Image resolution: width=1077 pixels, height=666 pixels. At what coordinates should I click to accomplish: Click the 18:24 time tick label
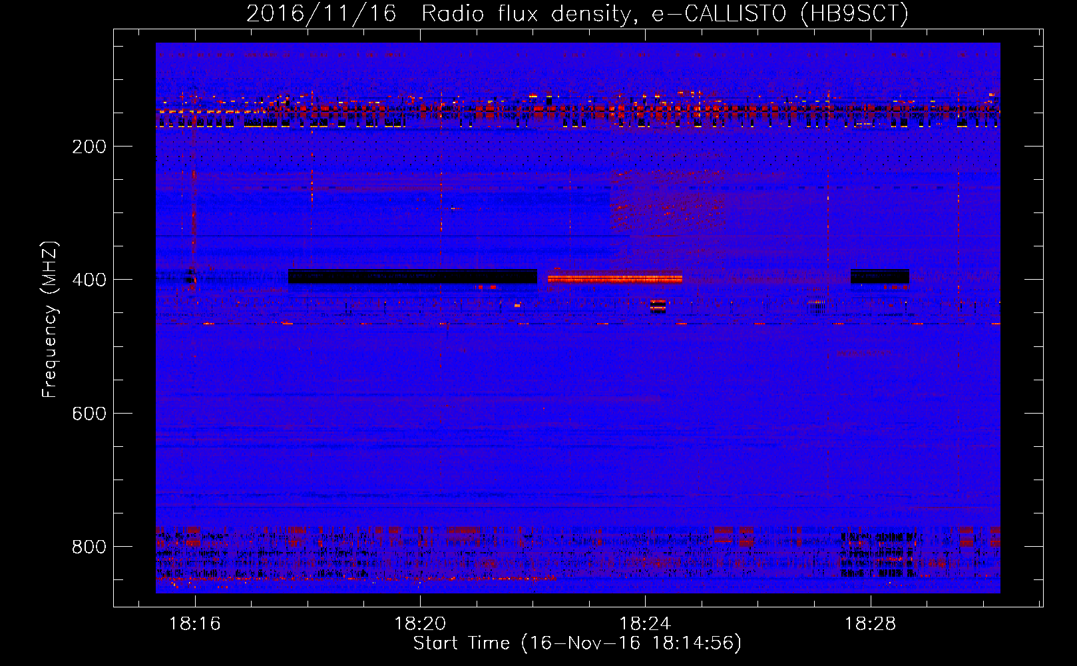[x=645, y=624]
